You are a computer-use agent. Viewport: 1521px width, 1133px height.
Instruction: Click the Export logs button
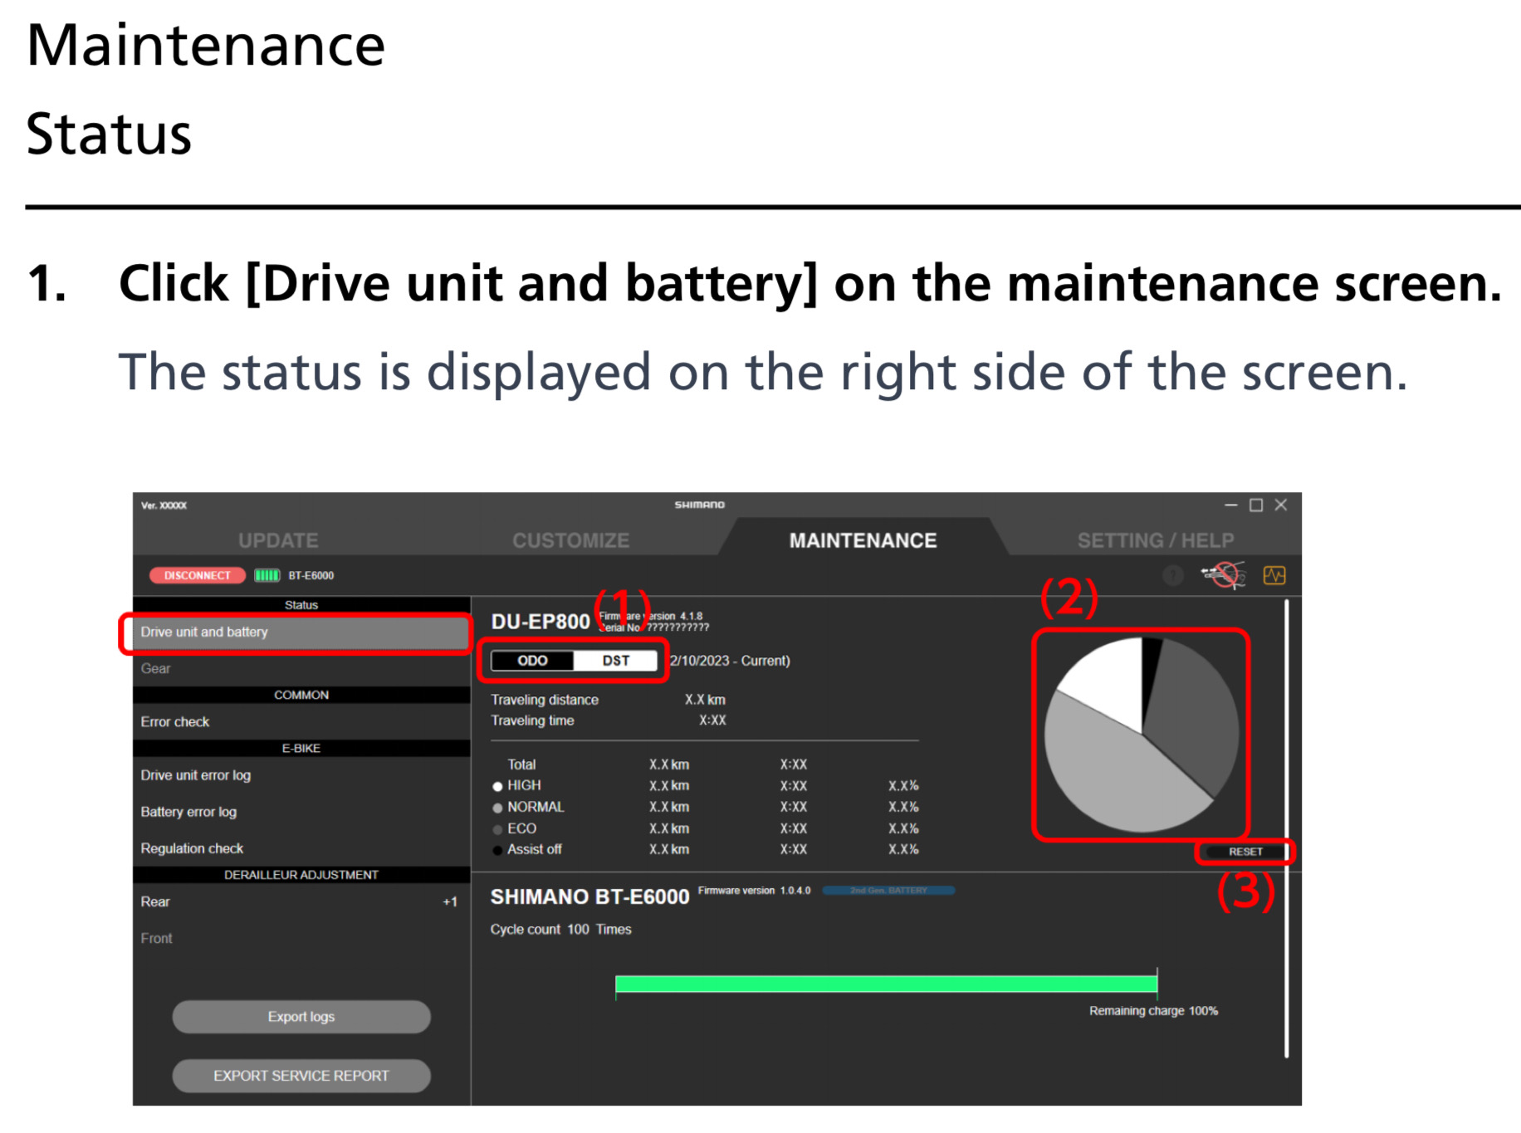point(301,1017)
